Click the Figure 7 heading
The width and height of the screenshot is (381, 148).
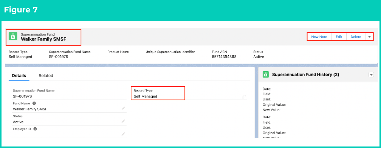[x=21, y=10]
